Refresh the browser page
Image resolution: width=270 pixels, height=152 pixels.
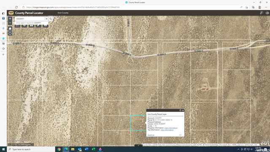point(16,7)
